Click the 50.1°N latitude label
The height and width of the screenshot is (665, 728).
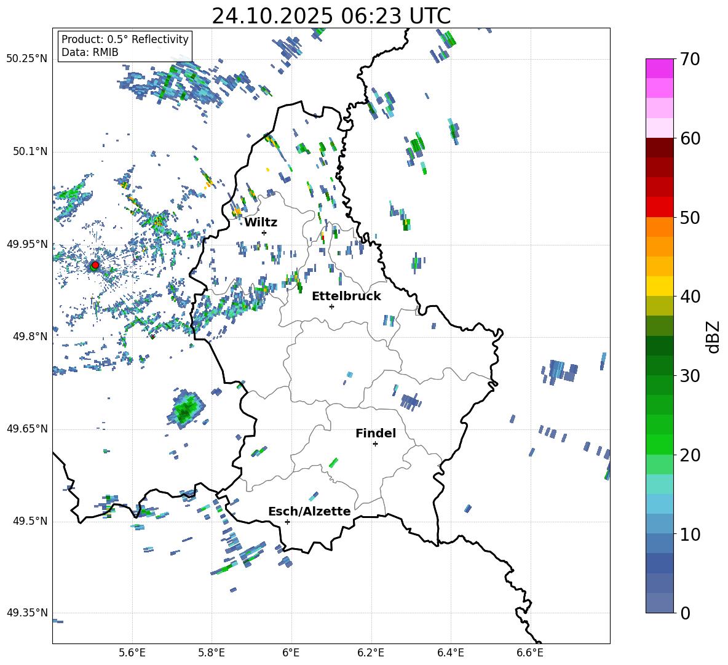point(30,152)
